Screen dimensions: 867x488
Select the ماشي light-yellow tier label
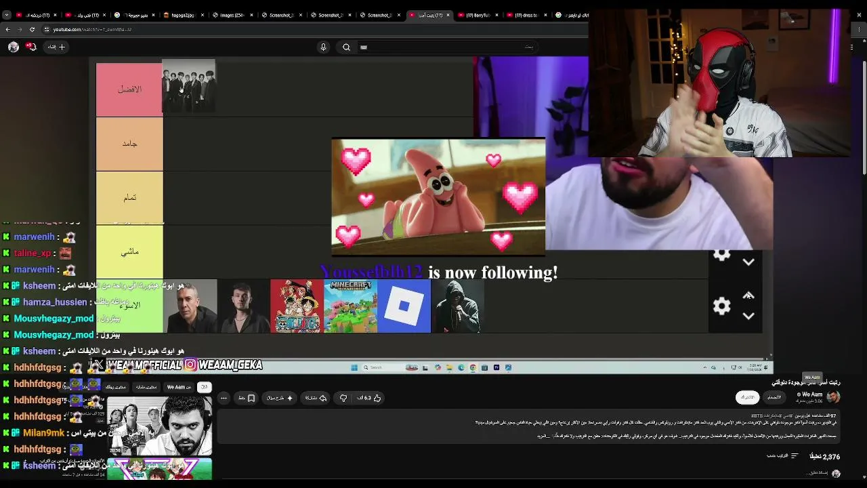(129, 251)
